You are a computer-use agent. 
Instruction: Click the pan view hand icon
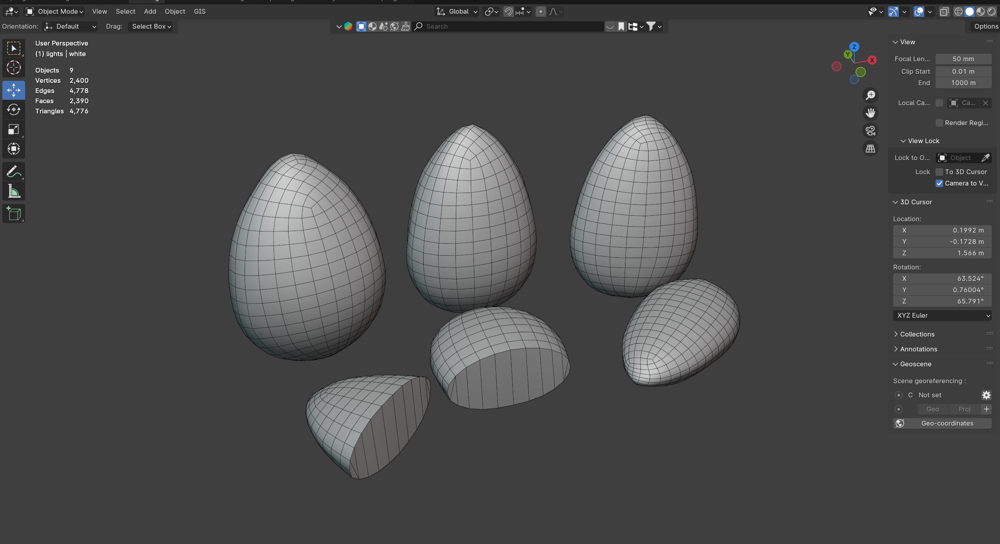(870, 113)
